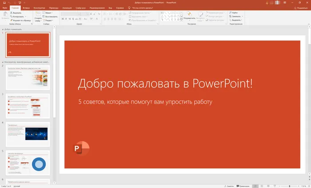Click the Bold (Ж) formatting icon
This screenshot has height=188, width=311.
coord(63,19)
